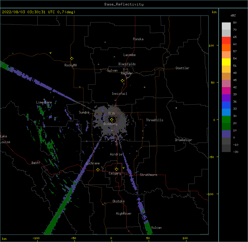Click the yellow V marker east of Calgary
This screenshot has width=248, height=242.
coord(123,168)
